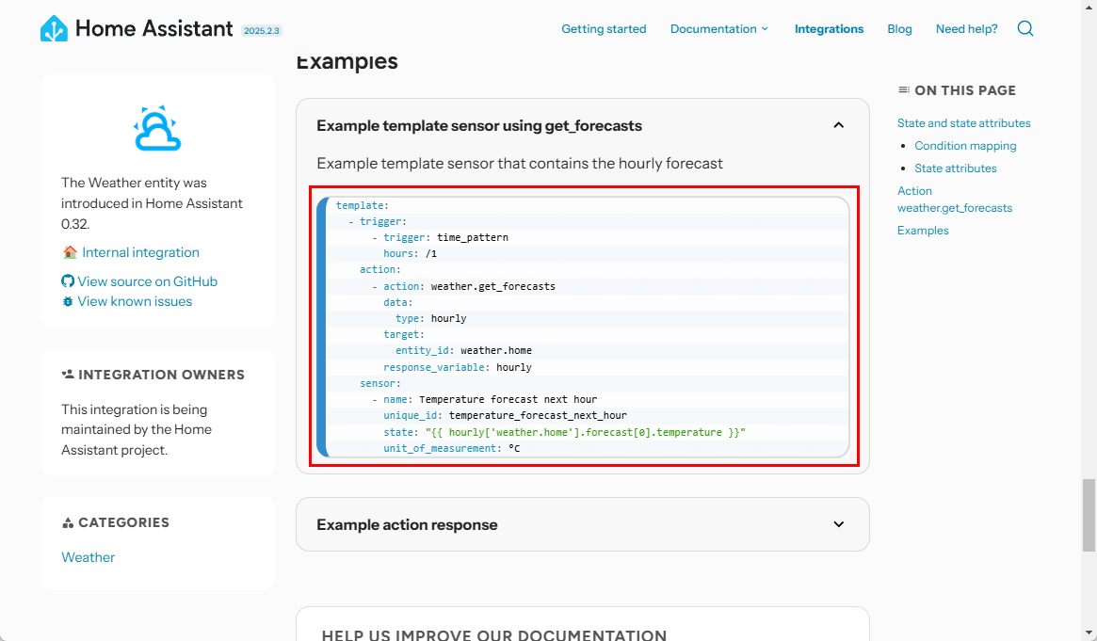Click the 'hourly' value after 'type:'
The height and width of the screenshot is (641, 1097).
point(448,318)
